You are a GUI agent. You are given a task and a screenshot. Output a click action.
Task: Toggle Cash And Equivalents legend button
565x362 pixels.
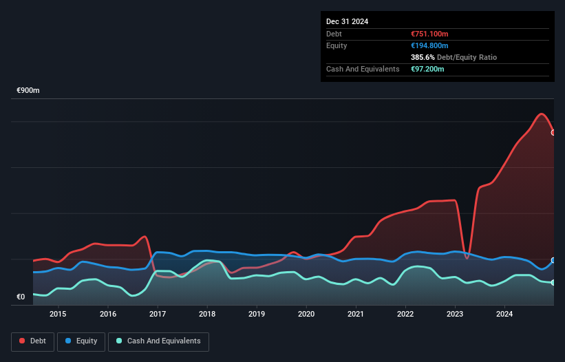tap(158, 341)
